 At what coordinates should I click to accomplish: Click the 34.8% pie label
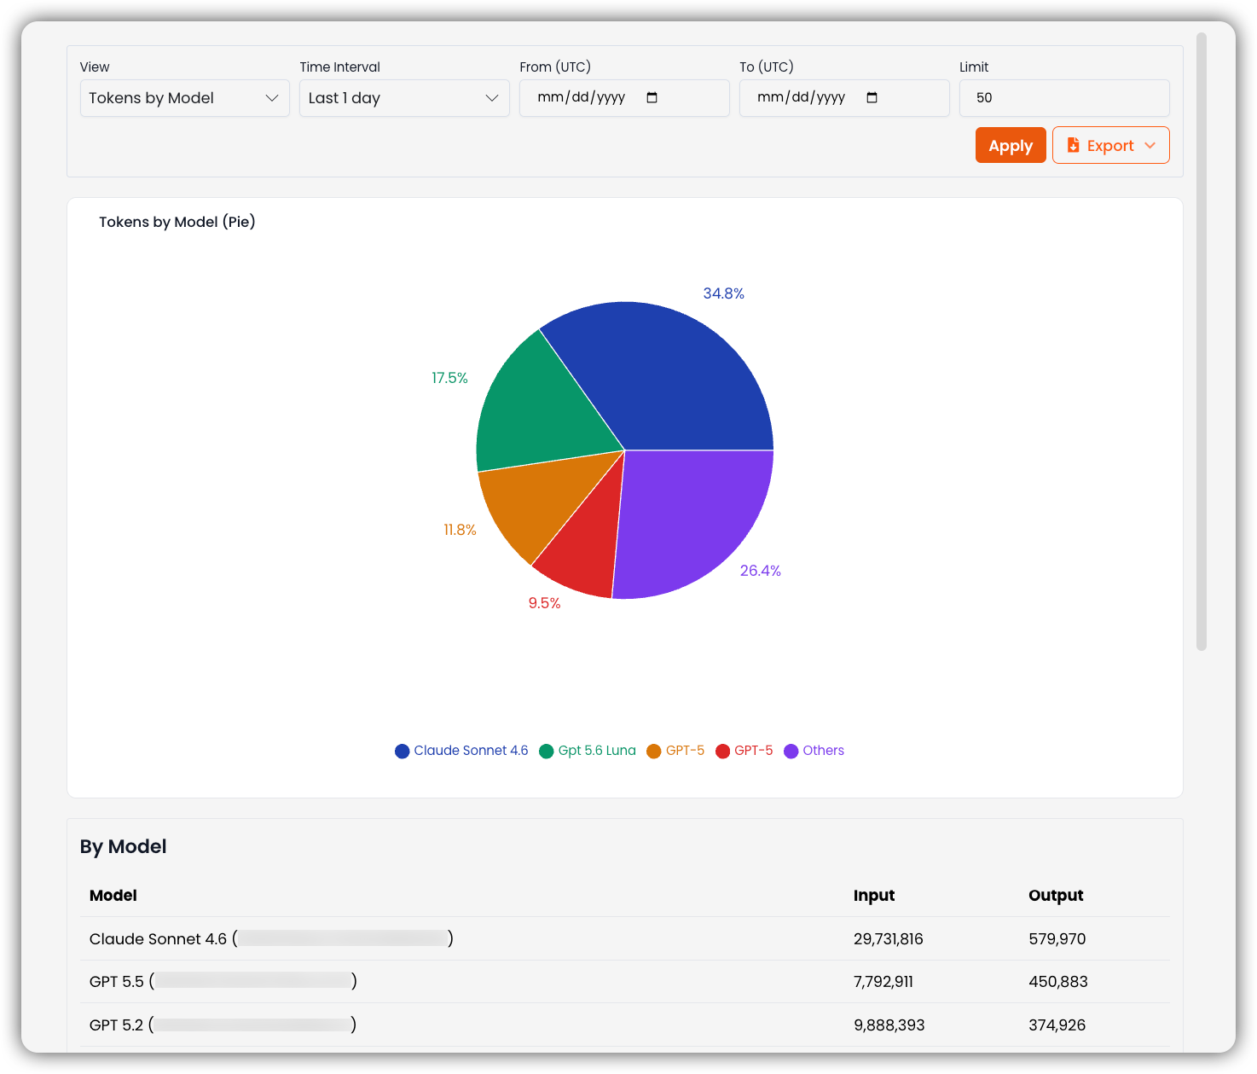pyautogui.click(x=723, y=293)
